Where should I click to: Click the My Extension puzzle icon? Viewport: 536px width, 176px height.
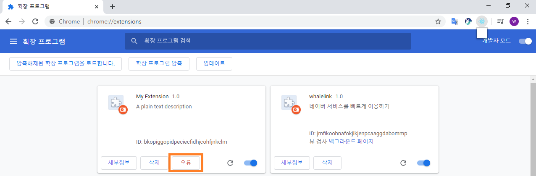coord(116,103)
